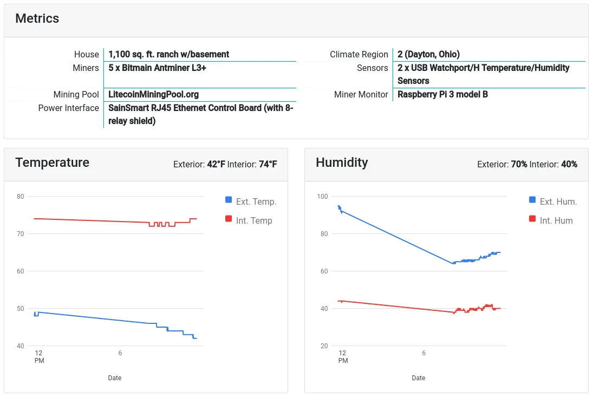Click the Raspberry Pi 3 model B value
The width and height of the screenshot is (593, 397).
pos(442,95)
